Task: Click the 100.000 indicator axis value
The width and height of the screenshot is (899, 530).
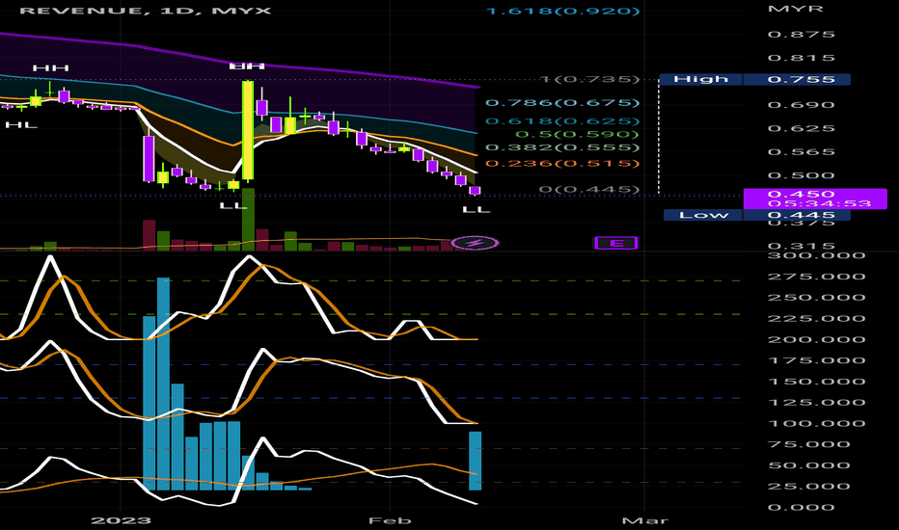Action: pos(816,423)
